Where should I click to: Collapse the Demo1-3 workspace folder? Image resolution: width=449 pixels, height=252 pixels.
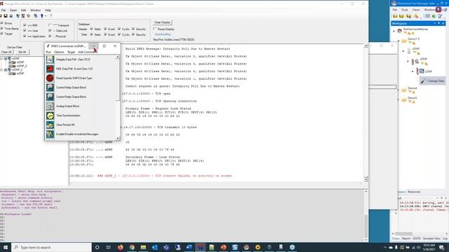pos(398,41)
